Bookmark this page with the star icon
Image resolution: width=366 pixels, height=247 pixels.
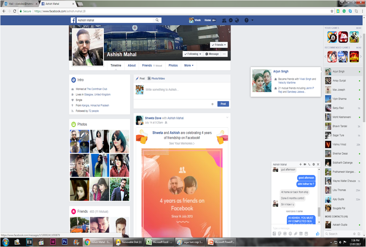pos(332,11)
